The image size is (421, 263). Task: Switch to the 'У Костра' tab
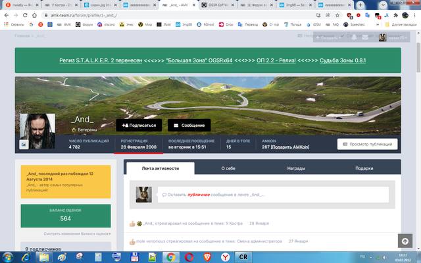point(61,5)
